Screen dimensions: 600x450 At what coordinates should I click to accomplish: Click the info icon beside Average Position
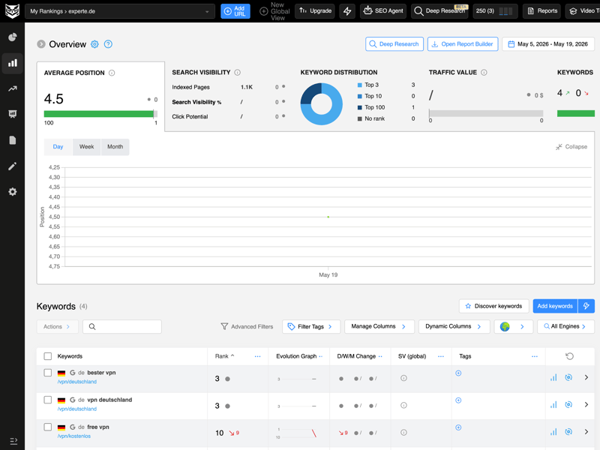tap(112, 73)
